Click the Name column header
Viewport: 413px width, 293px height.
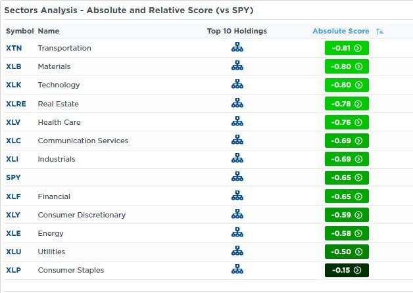point(49,31)
